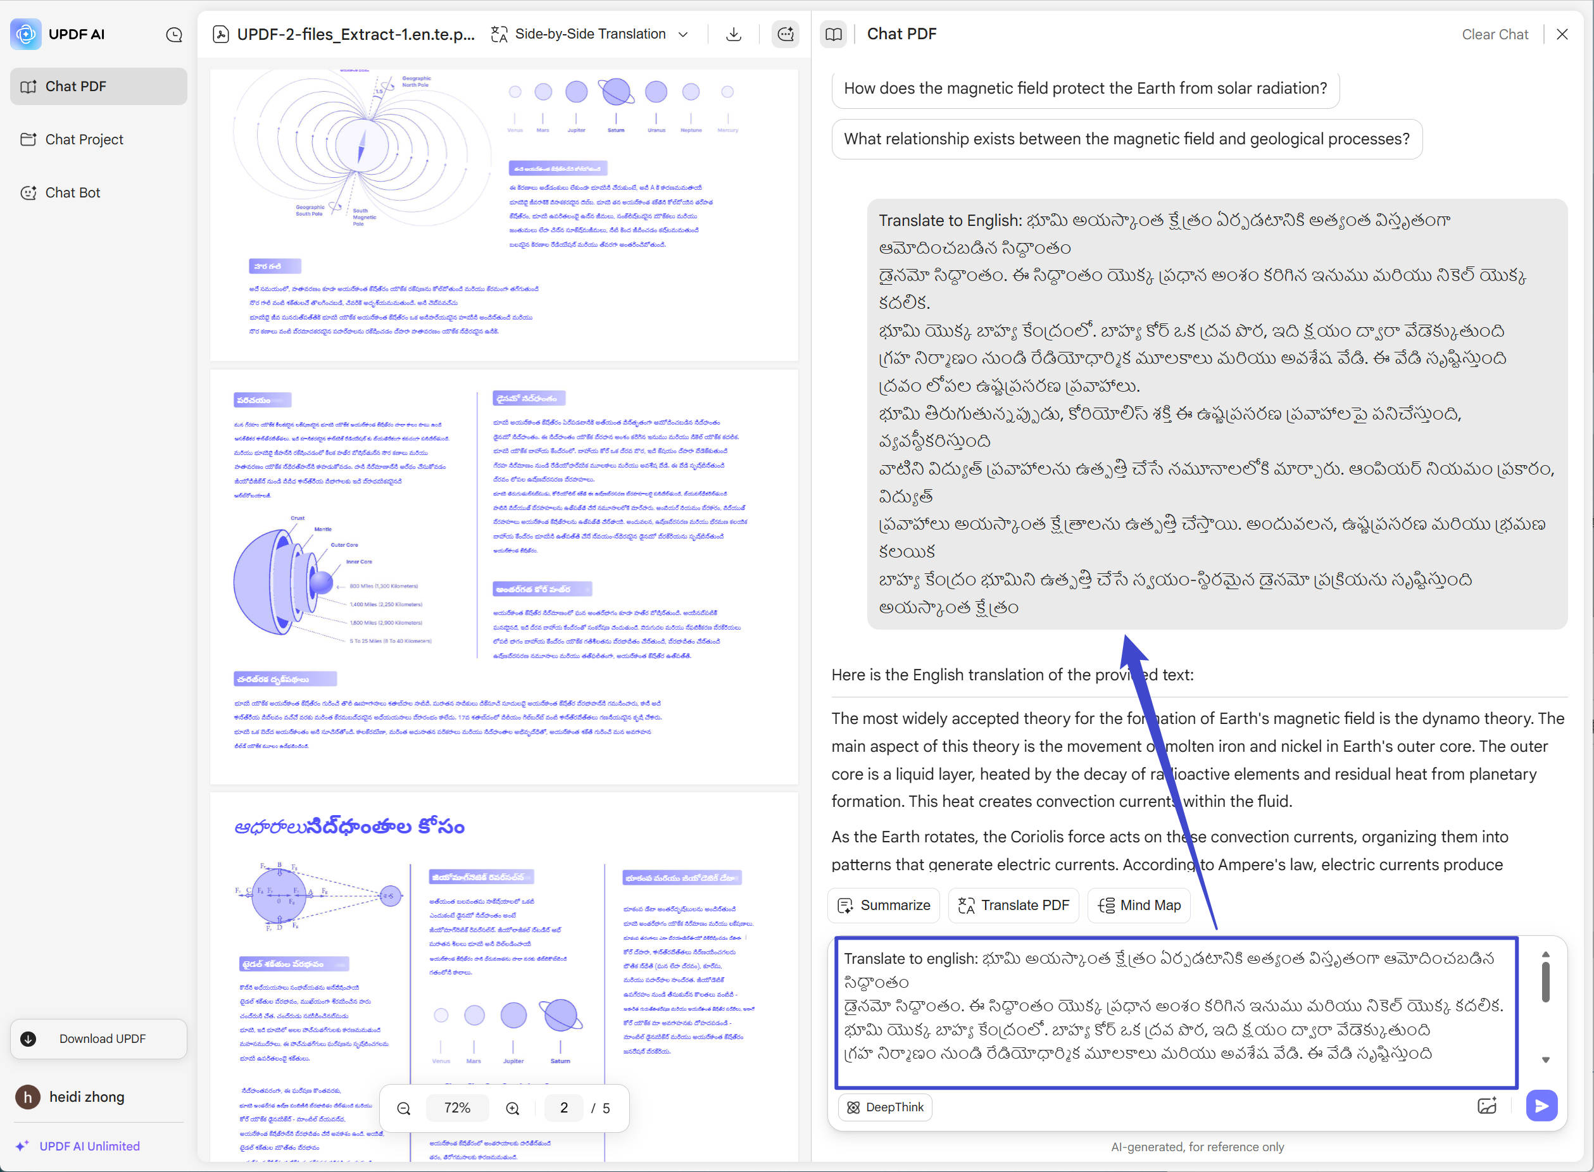Image resolution: width=1594 pixels, height=1172 pixels.
Task: Open Chat Project in the sidebar
Action: 99,139
